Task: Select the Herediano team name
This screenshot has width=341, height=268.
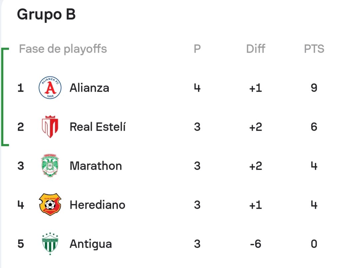Action: 98,205
